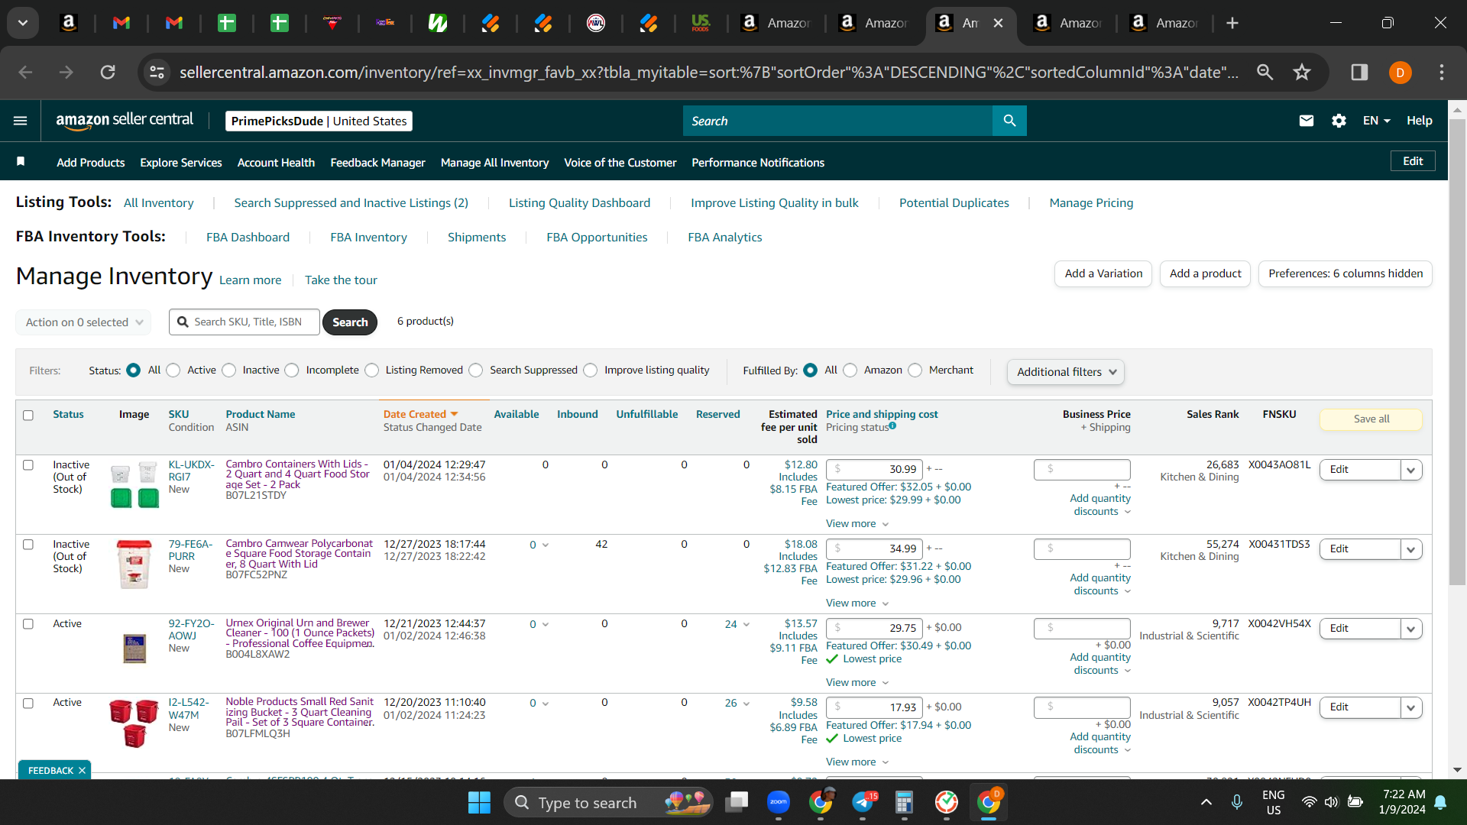Click the search magnifier button in Seller Central

(x=1009, y=121)
